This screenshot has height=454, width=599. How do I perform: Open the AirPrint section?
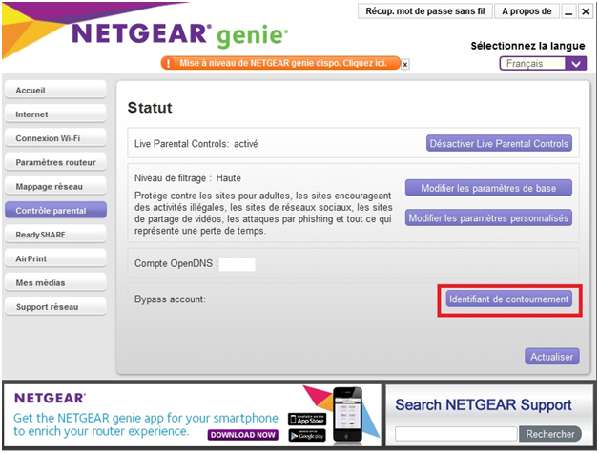pyautogui.click(x=55, y=258)
